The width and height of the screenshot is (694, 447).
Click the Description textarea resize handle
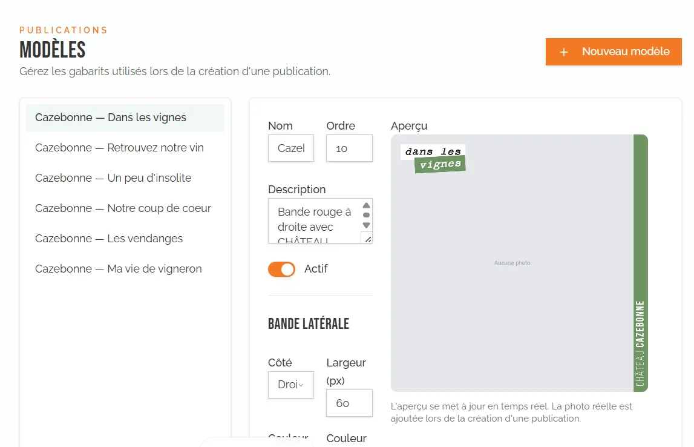click(368, 239)
